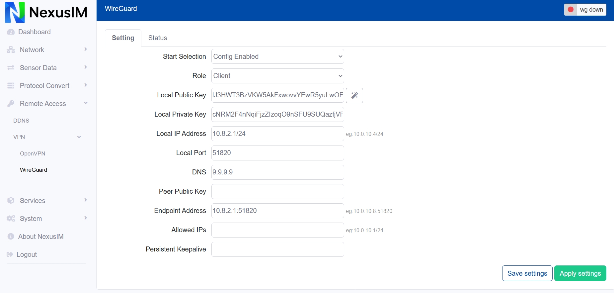614x293 pixels.
Task: Click the eg:10.0.10.4/24 hint text
Action: click(364, 134)
